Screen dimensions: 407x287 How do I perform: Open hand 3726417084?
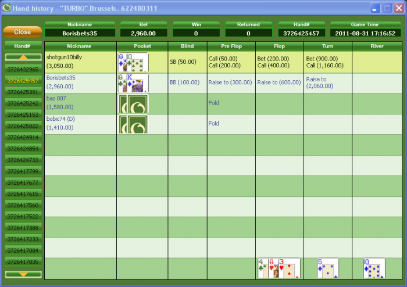(x=23, y=250)
